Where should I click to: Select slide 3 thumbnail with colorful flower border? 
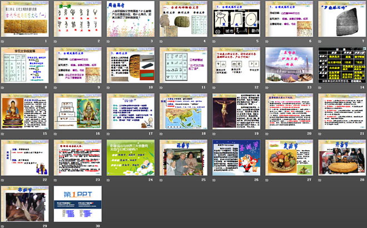coord(131,19)
